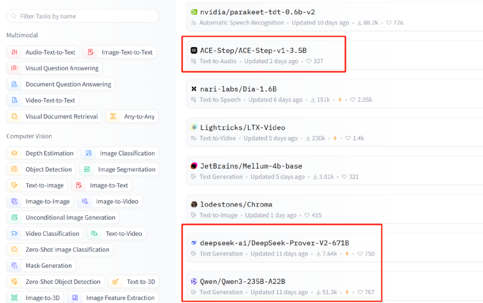Screen dimensions: 483x303
Task: Select the Video Classification task
Action: coord(45,233)
